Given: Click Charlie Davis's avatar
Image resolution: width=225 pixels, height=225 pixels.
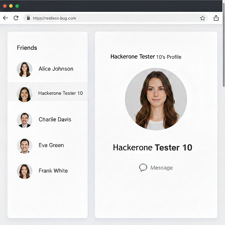Looking at the screenshot, I should pos(24,120).
